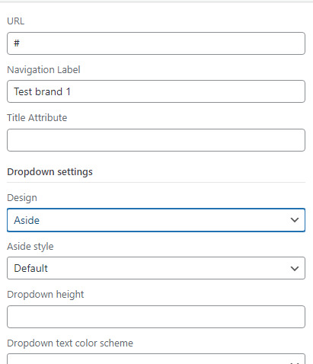Open the Aside style dropdown showing Default
Image resolution: width=313 pixels, height=364 pixels.
coord(156,268)
